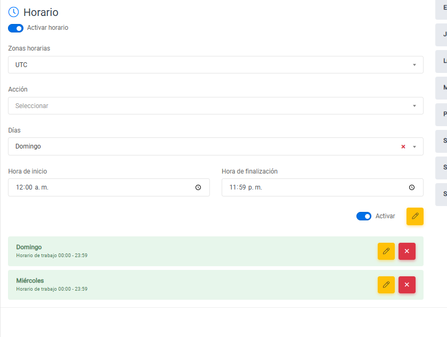
Task: Open the side tab starting with P
Action: point(442,114)
